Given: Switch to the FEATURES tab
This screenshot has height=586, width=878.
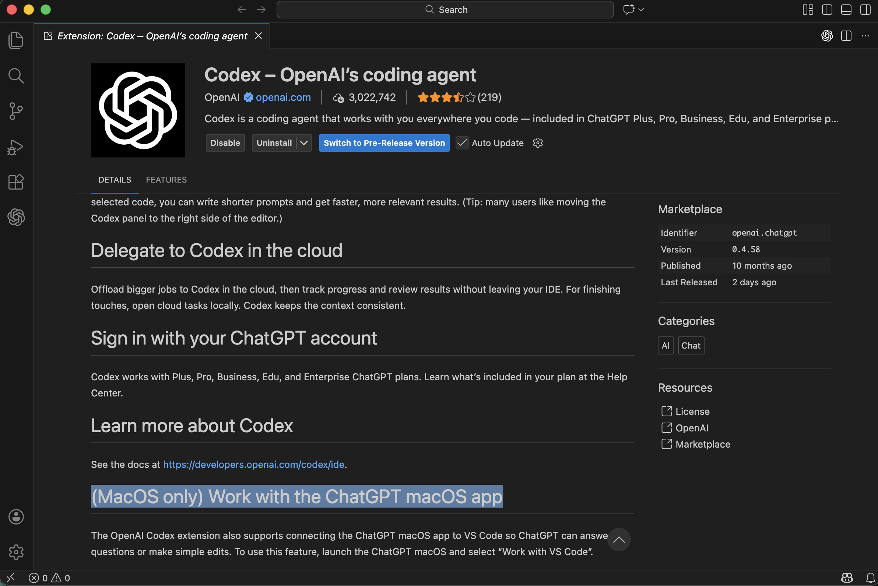Looking at the screenshot, I should pos(166,180).
